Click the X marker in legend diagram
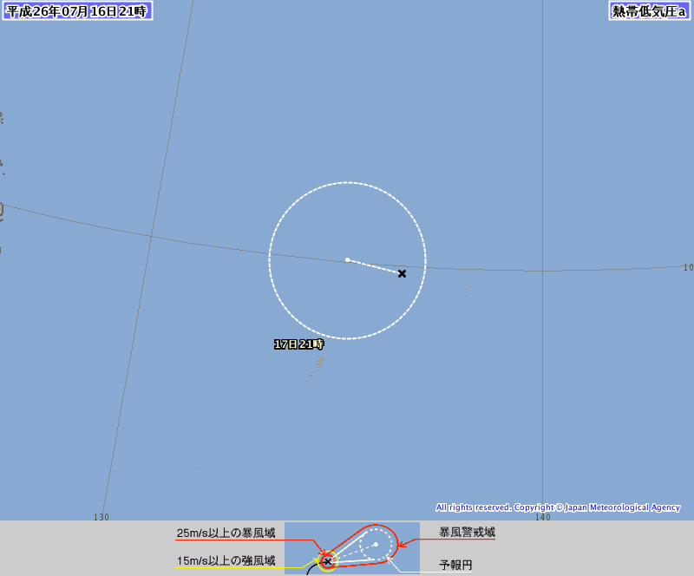The height and width of the screenshot is (576, 694). pos(328,561)
